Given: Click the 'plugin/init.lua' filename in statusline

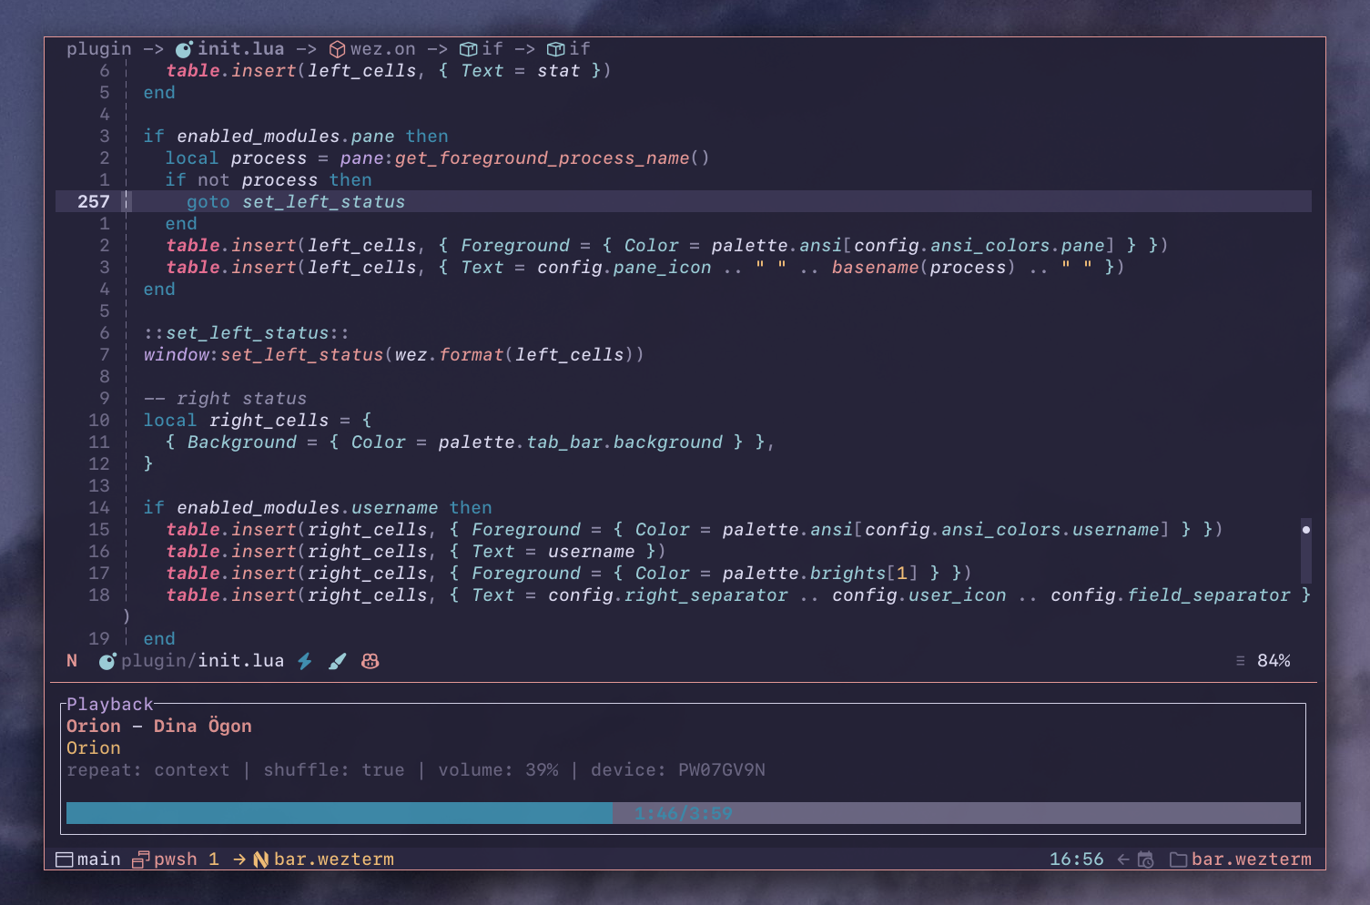Looking at the screenshot, I should tap(203, 661).
